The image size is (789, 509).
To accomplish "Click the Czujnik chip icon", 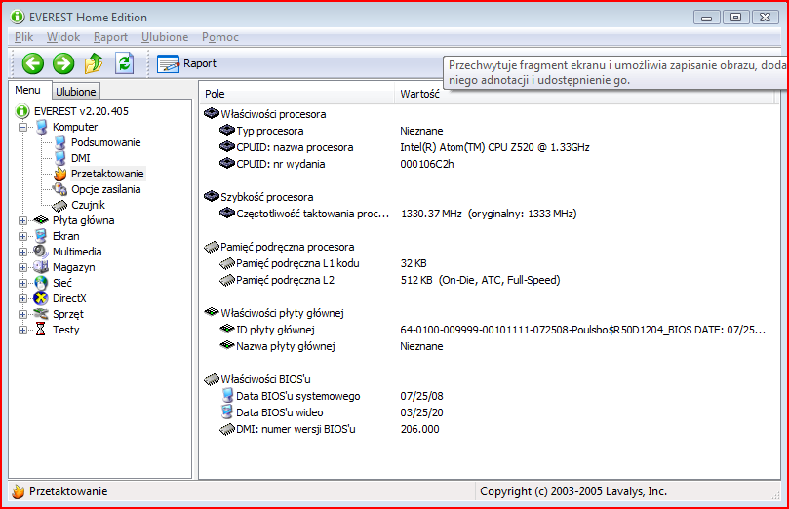I will tap(59, 205).
